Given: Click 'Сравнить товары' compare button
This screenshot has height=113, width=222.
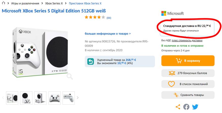Looking at the screenshot, I should 188,95.
